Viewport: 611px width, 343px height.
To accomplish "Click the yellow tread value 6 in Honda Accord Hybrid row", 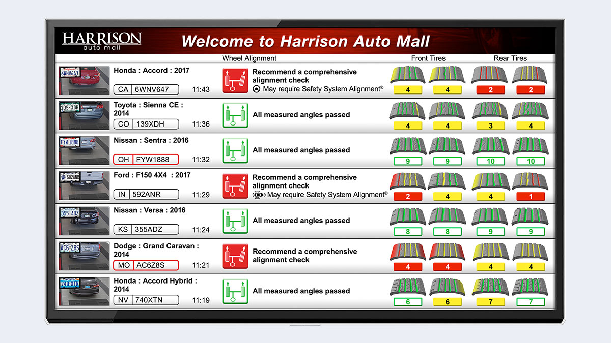I will click(448, 302).
